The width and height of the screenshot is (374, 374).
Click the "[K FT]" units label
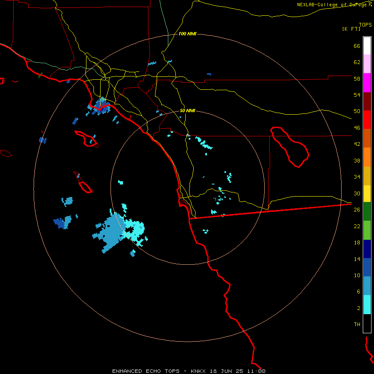click(x=351, y=29)
